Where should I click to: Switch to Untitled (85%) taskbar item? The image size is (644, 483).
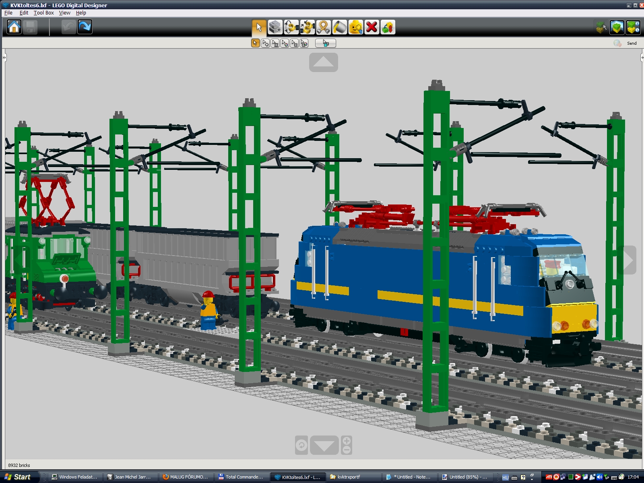point(464,477)
